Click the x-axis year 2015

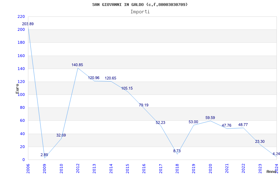coord(127,168)
